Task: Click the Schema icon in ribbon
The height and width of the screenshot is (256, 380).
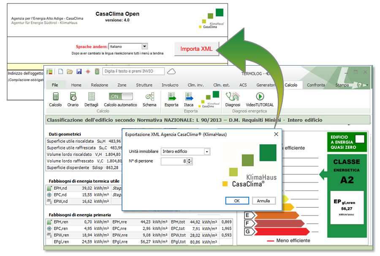Action: click(x=149, y=97)
